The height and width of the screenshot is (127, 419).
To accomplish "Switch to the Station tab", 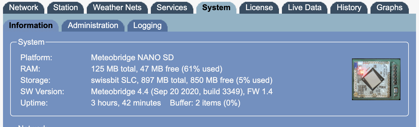I will (66, 7).
